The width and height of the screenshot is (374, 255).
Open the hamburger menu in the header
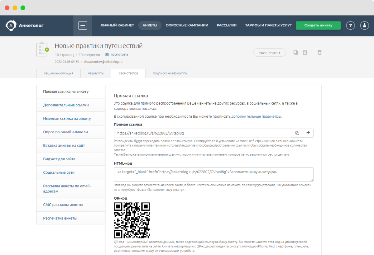[83, 26]
